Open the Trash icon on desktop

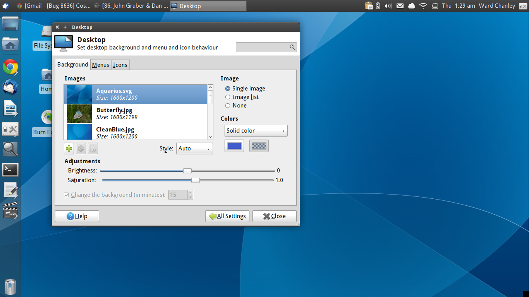coord(10,287)
